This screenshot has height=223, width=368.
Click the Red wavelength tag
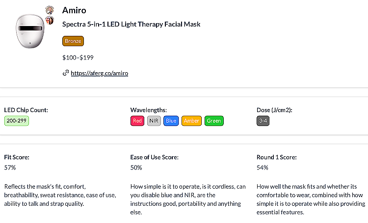[x=137, y=120]
